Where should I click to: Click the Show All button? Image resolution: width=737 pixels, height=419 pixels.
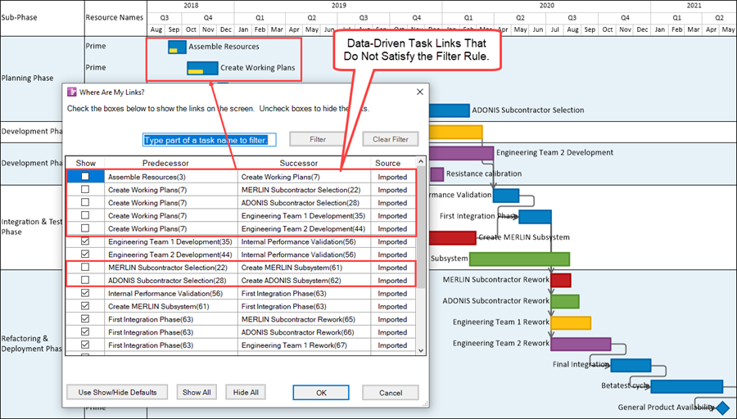[x=197, y=392]
